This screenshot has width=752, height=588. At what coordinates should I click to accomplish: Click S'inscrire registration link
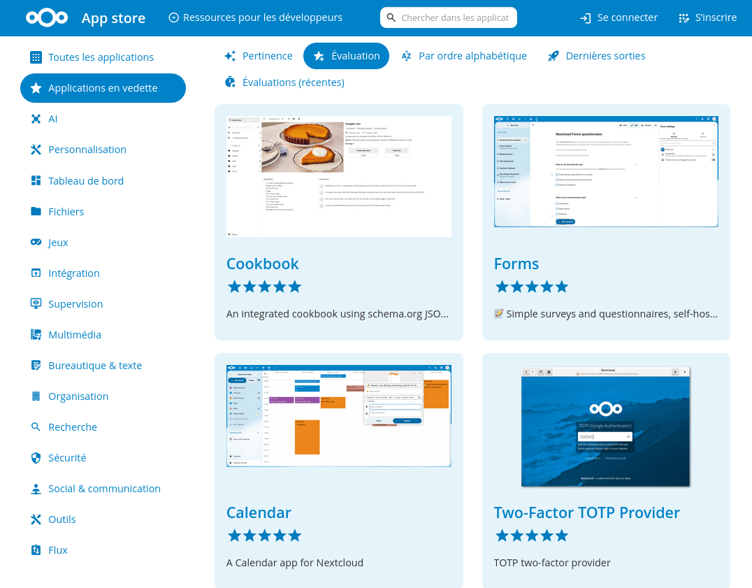coord(707,17)
